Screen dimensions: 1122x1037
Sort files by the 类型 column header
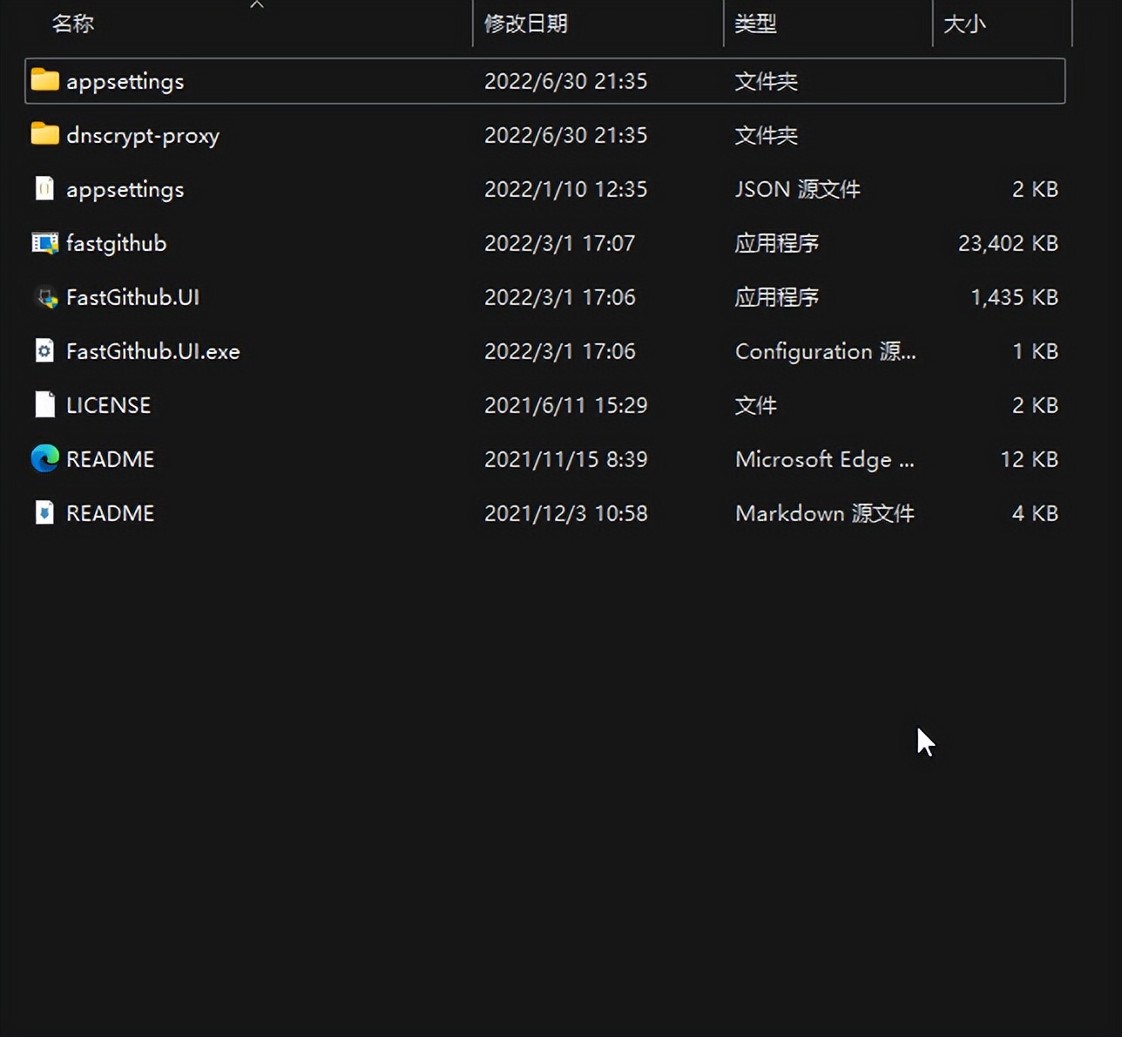pyautogui.click(x=756, y=24)
